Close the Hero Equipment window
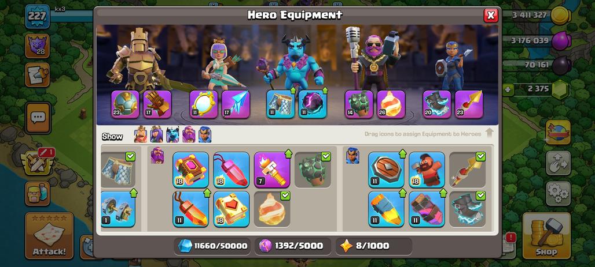This screenshot has height=267, width=595. point(491,15)
